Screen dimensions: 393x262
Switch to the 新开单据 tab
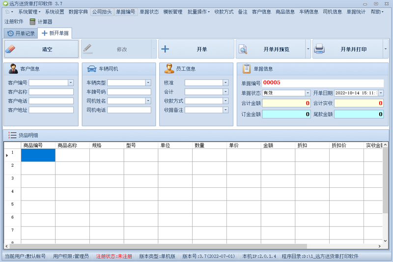55,33
